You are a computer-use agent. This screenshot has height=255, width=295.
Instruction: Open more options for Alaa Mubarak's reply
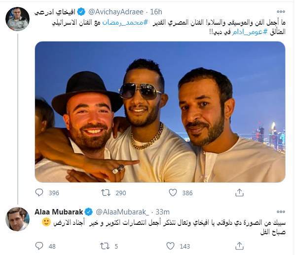click(x=281, y=212)
